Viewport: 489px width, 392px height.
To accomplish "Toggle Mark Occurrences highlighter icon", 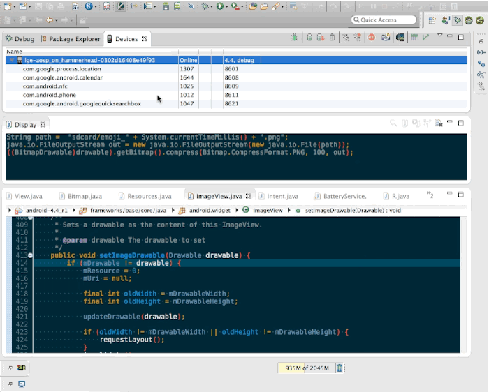I will click(x=276, y=6).
